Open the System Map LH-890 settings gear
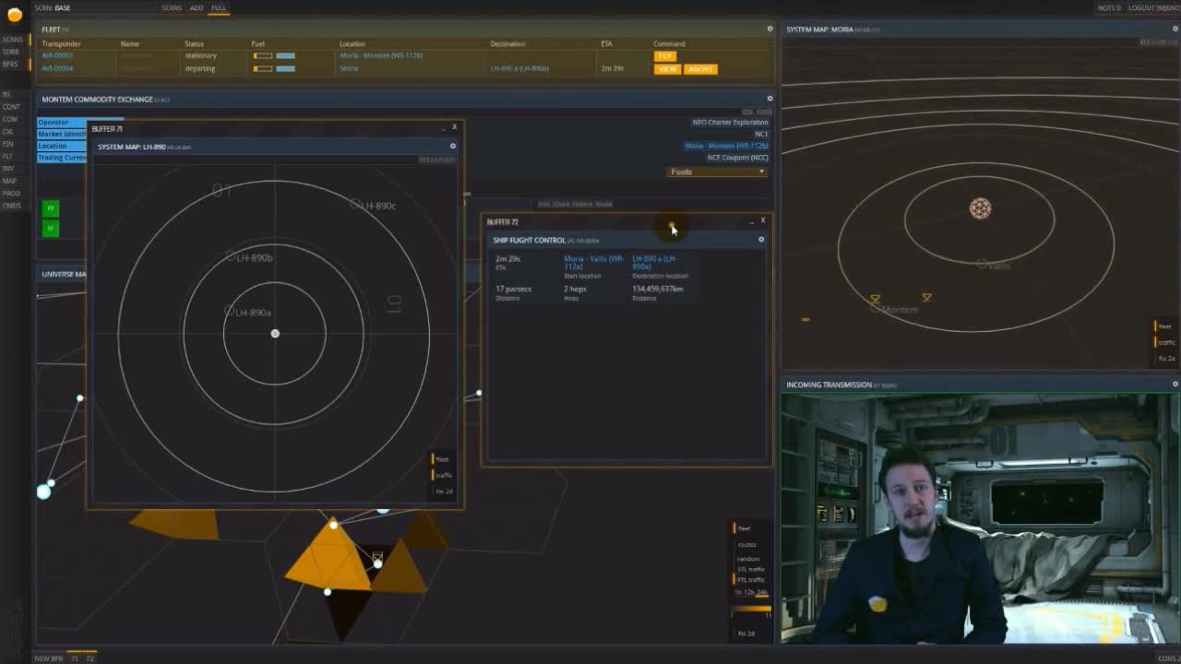Screen dimensions: 1181x664 (x=451, y=146)
